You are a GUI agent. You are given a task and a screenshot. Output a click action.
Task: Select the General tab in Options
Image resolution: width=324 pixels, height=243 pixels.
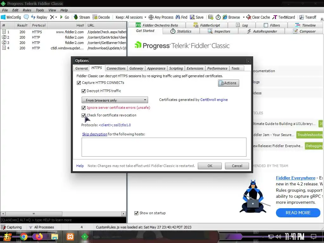pyautogui.click(x=81, y=68)
